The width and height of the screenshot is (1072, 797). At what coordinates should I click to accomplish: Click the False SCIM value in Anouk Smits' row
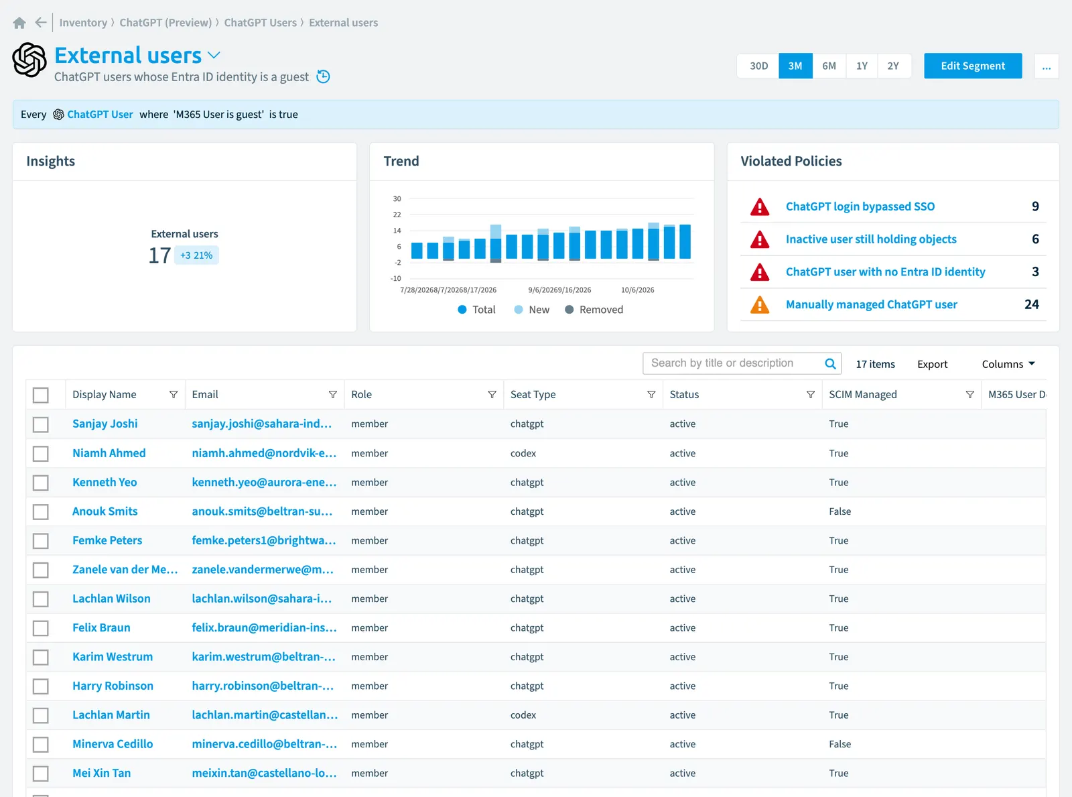coord(840,511)
